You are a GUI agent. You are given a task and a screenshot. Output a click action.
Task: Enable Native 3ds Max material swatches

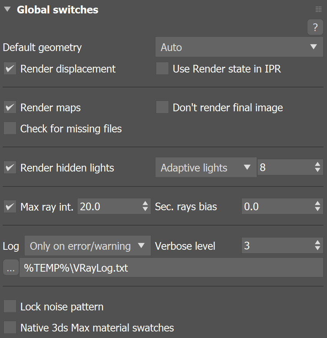10,327
